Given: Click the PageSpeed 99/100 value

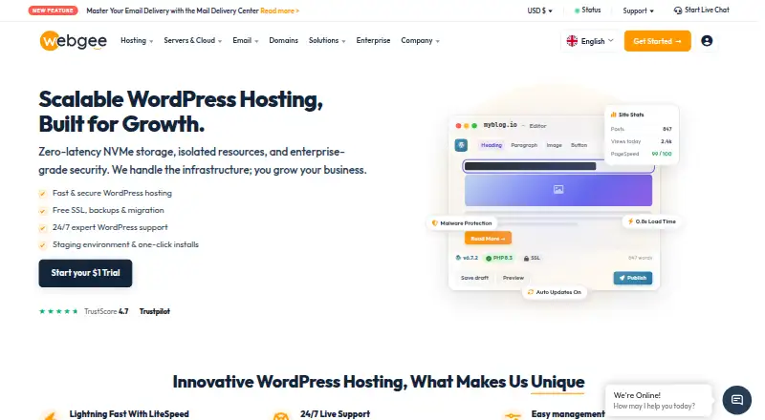Looking at the screenshot, I should 662,154.
